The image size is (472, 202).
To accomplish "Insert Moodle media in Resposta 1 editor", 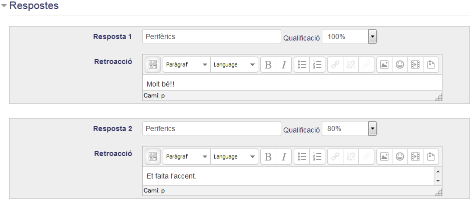I will (x=415, y=64).
